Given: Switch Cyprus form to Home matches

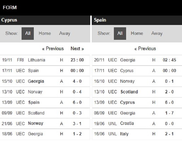Looking at the screenshot, I should pos(45,34).
